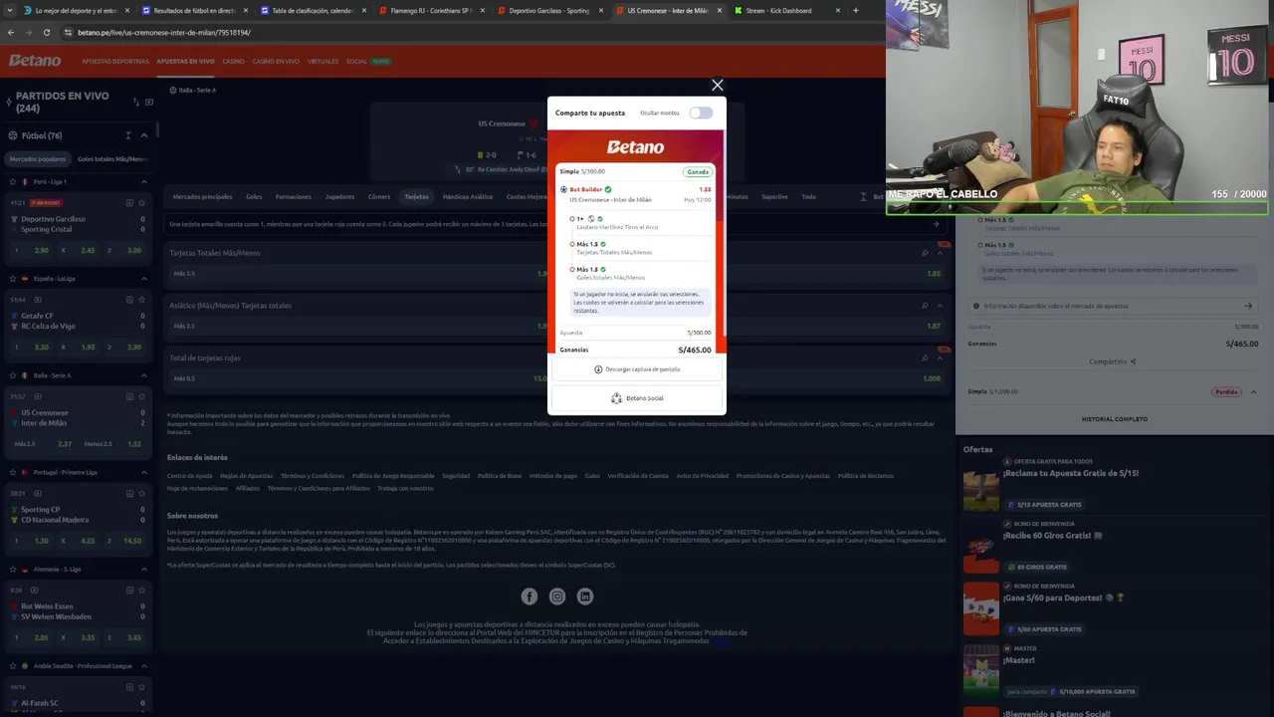Open Betano's Instagram page icon
1274x717 pixels.
point(557,597)
